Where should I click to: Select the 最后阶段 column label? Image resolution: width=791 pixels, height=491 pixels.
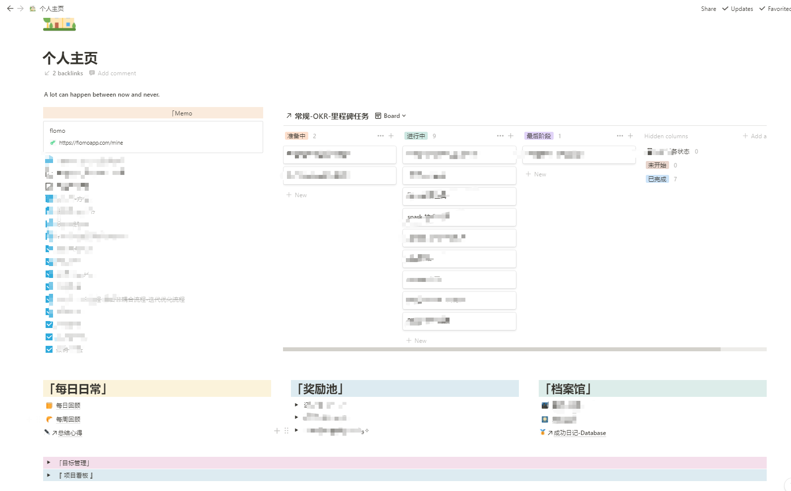pos(539,136)
